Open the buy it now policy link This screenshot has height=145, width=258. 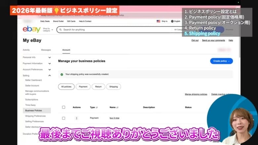[114, 118]
